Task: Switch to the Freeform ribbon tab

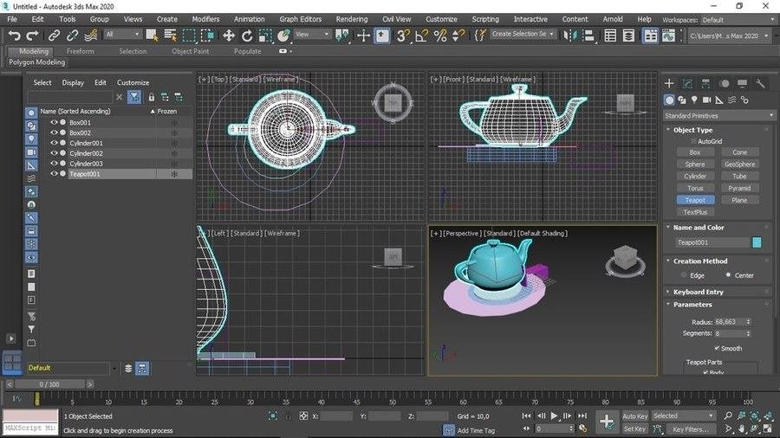Action: [80, 51]
